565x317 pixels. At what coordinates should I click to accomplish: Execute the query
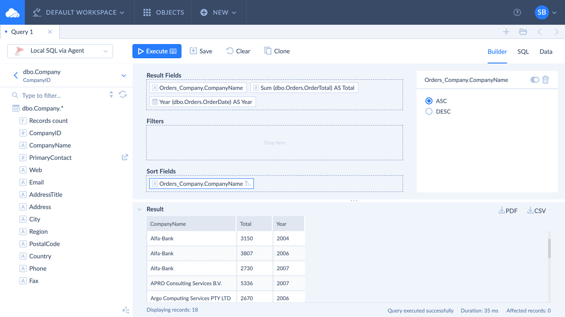pos(157,51)
